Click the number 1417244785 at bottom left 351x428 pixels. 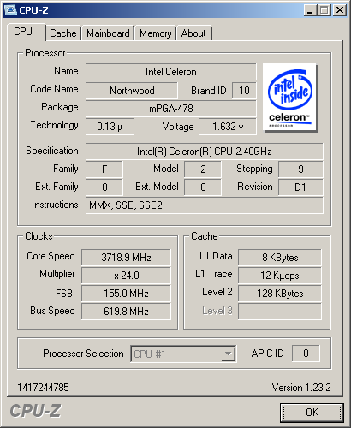pyautogui.click(x=43, y=388)
